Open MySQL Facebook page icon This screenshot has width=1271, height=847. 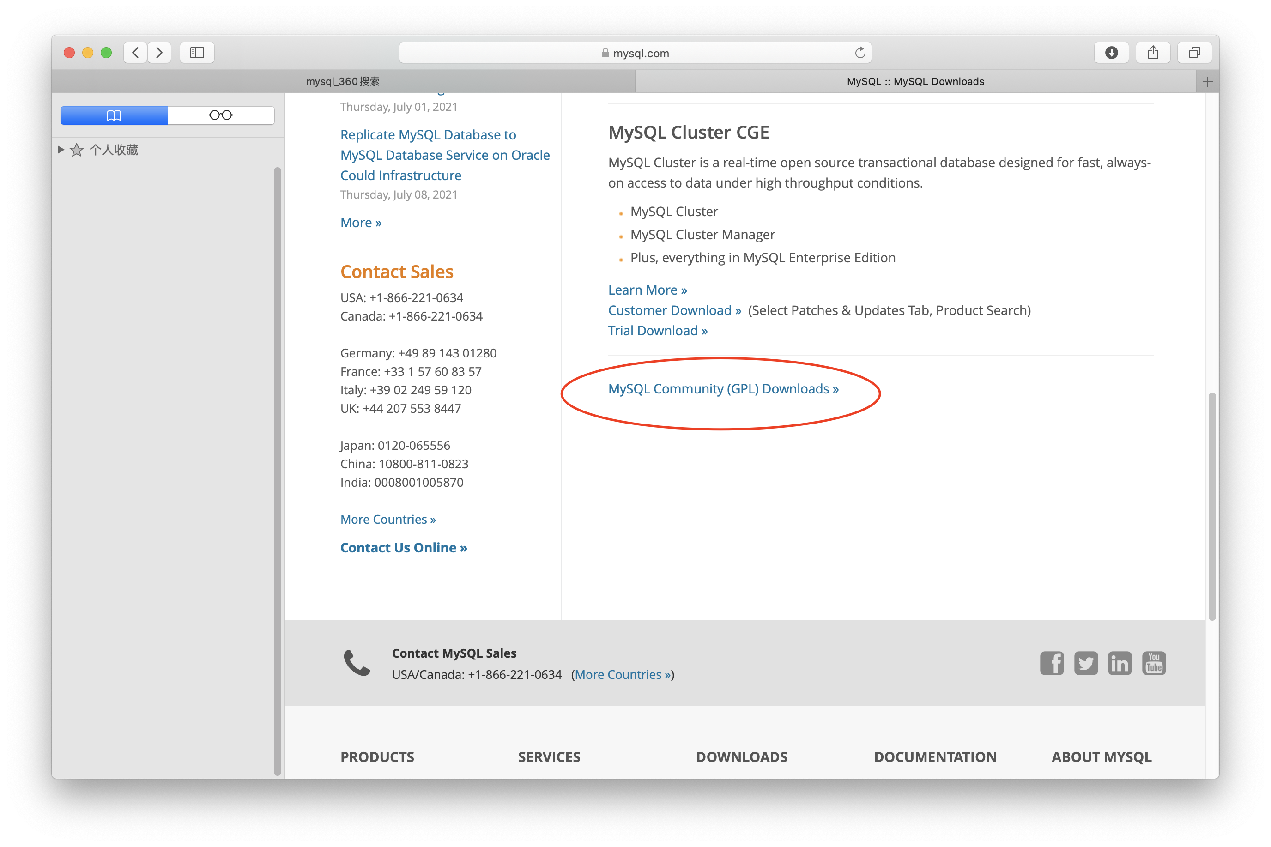[1052, 663]
